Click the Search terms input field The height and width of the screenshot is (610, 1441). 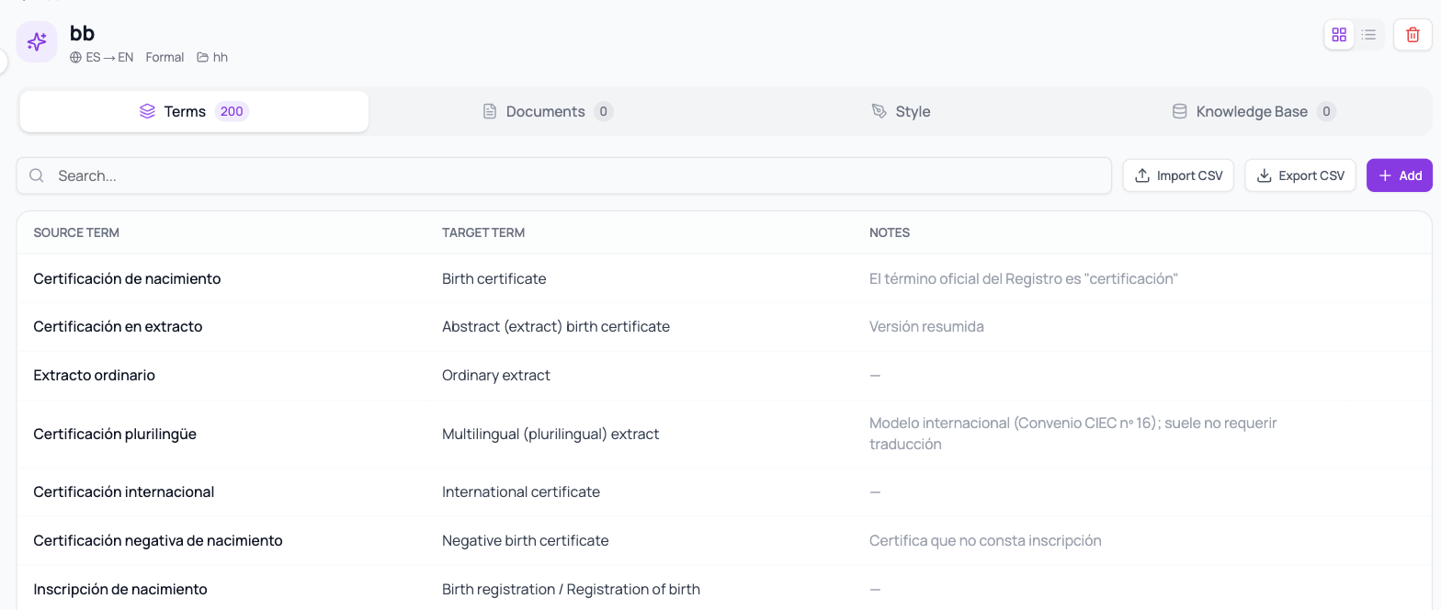(x=564, y=175)
